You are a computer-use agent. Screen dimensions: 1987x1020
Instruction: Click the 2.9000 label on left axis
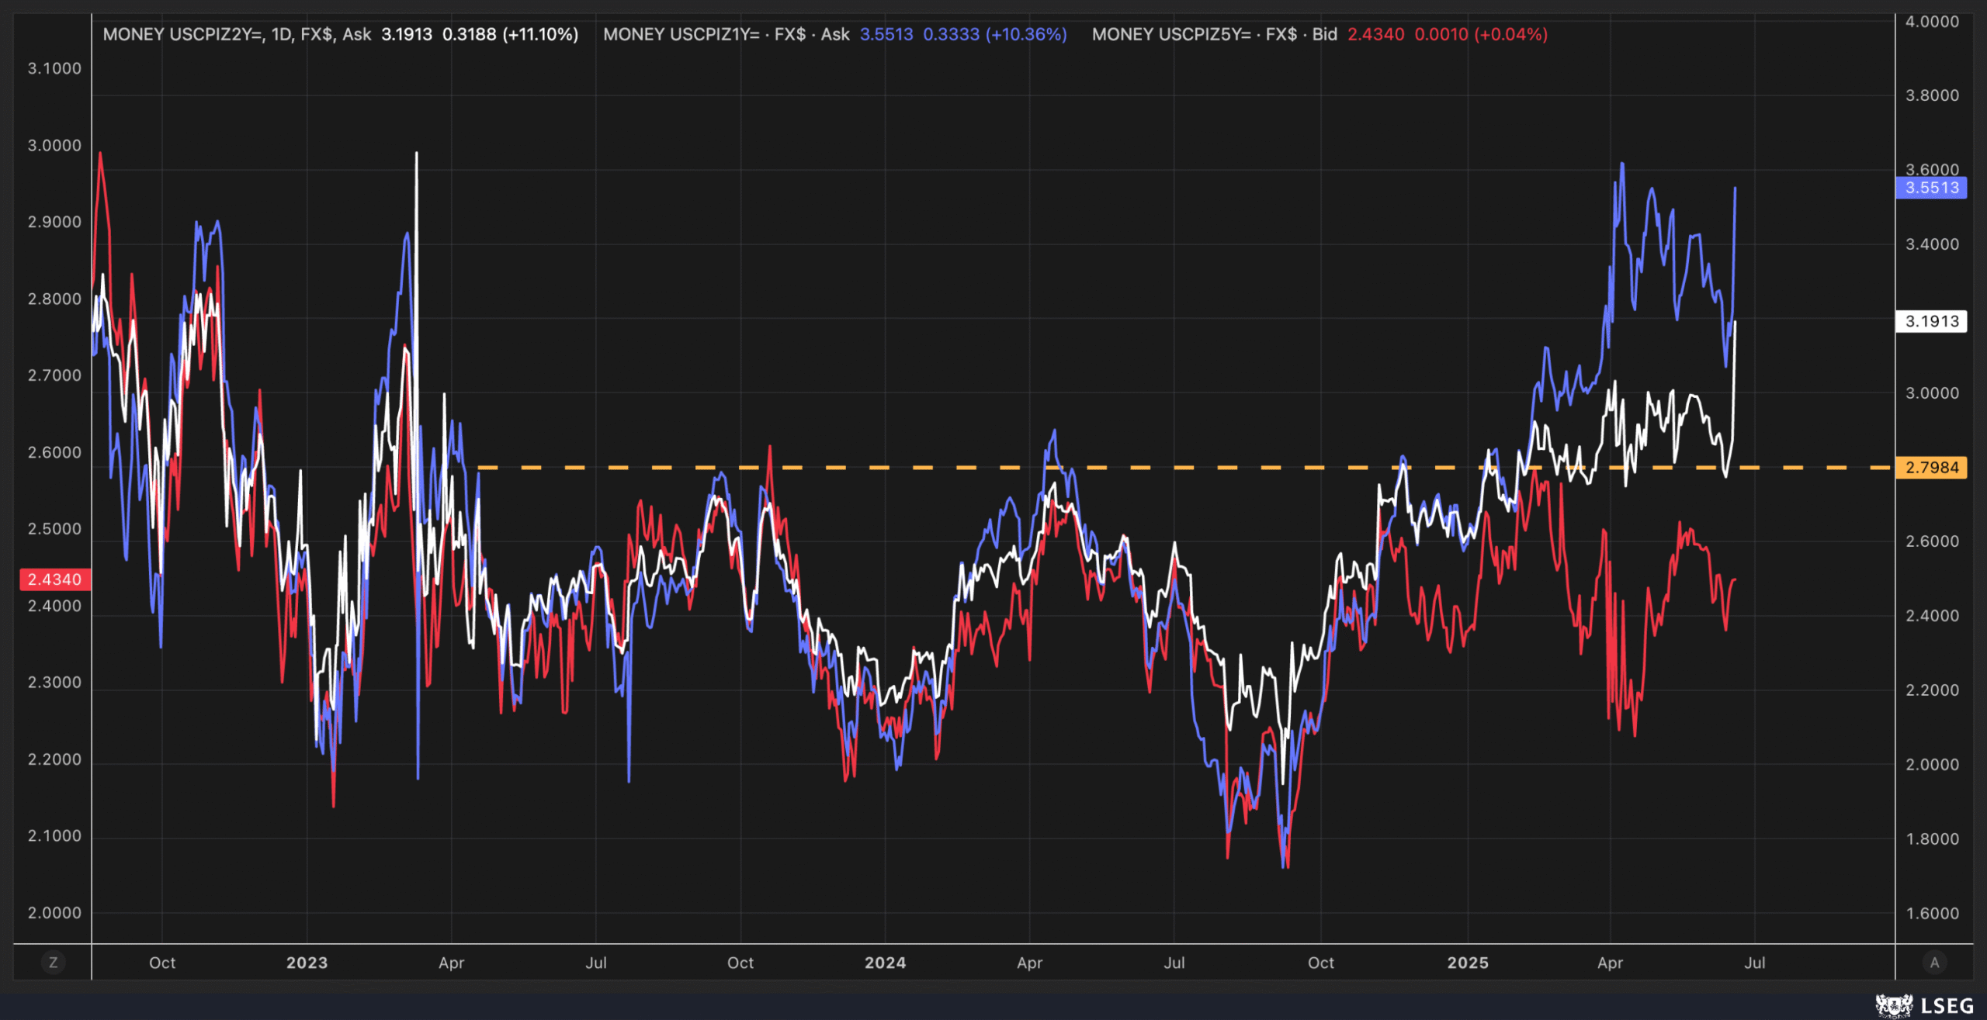coord(54,222)
